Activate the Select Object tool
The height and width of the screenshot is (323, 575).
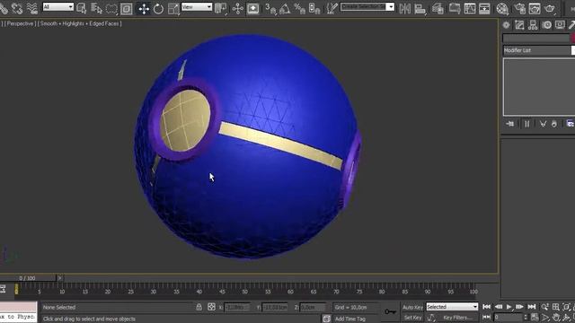click(x=82, y=8)
